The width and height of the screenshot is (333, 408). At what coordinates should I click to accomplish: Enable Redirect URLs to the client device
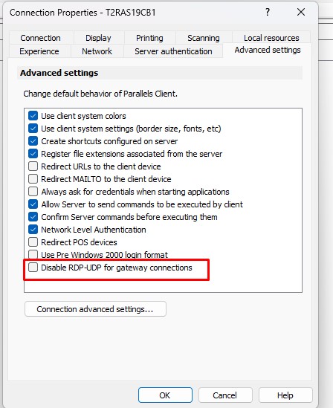(x=33, y=166)
